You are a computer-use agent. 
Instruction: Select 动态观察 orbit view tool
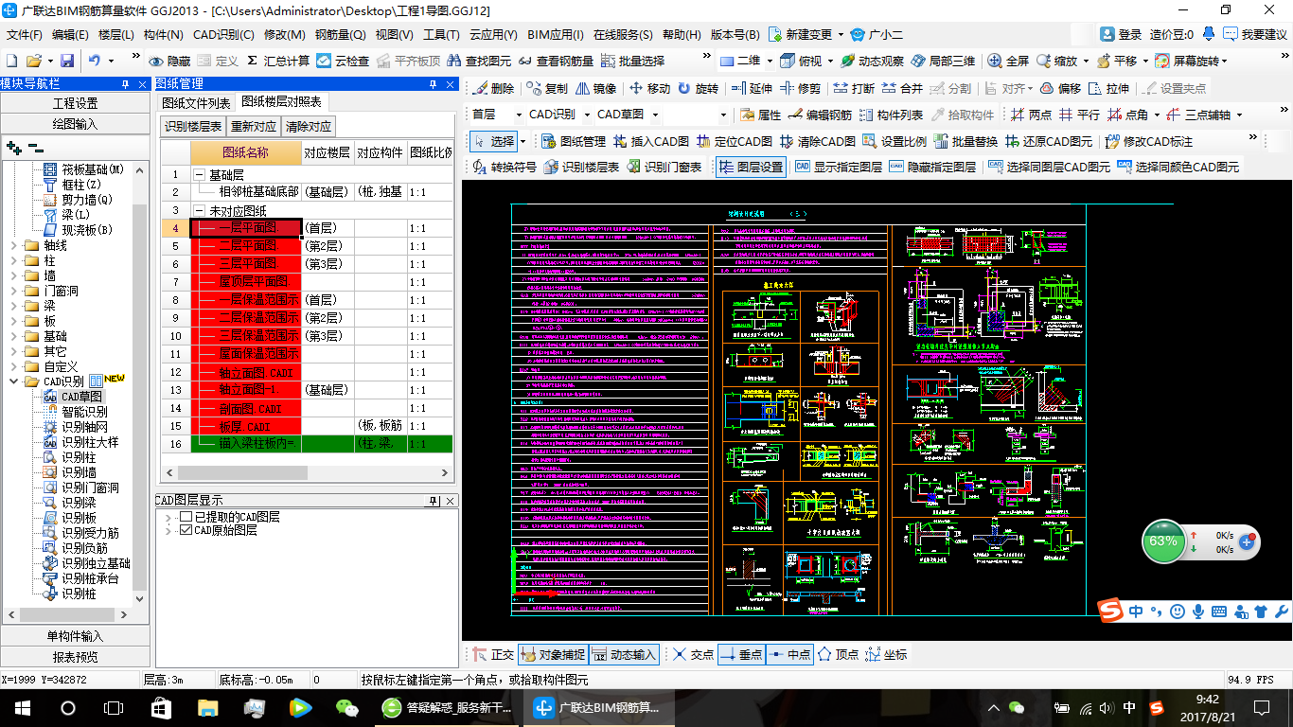click(x=872, y=61)
